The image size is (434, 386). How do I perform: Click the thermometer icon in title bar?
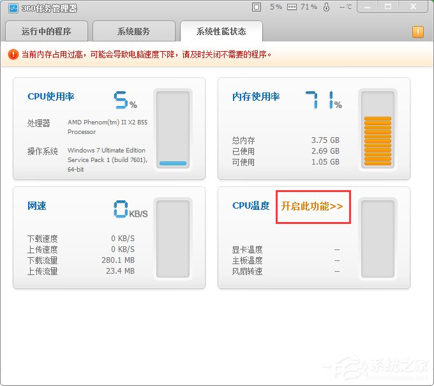(x=327, y=8)
